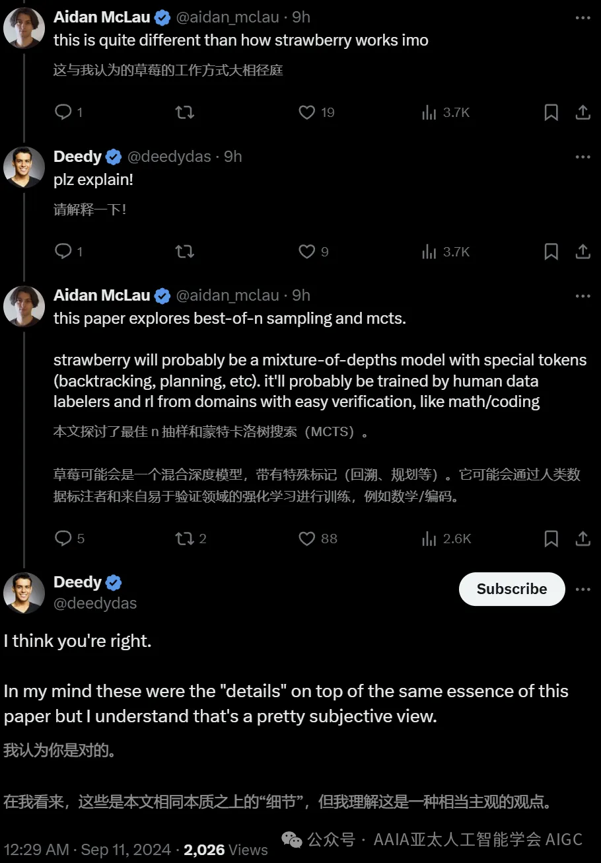601x863 pixels.
Task: Retweet the best-of-n sampling tweet
Action: point(185,539)
